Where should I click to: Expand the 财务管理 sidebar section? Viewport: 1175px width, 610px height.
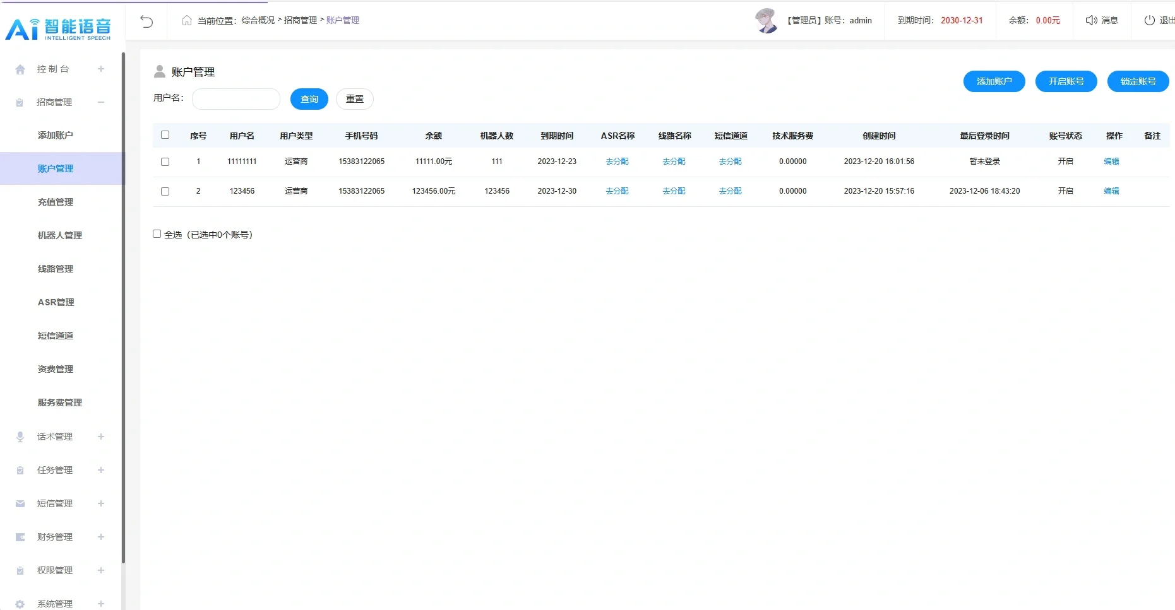[101, 537]
